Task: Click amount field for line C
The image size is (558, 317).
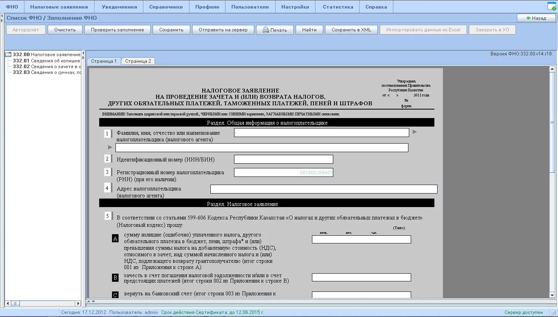Action: 362,295
